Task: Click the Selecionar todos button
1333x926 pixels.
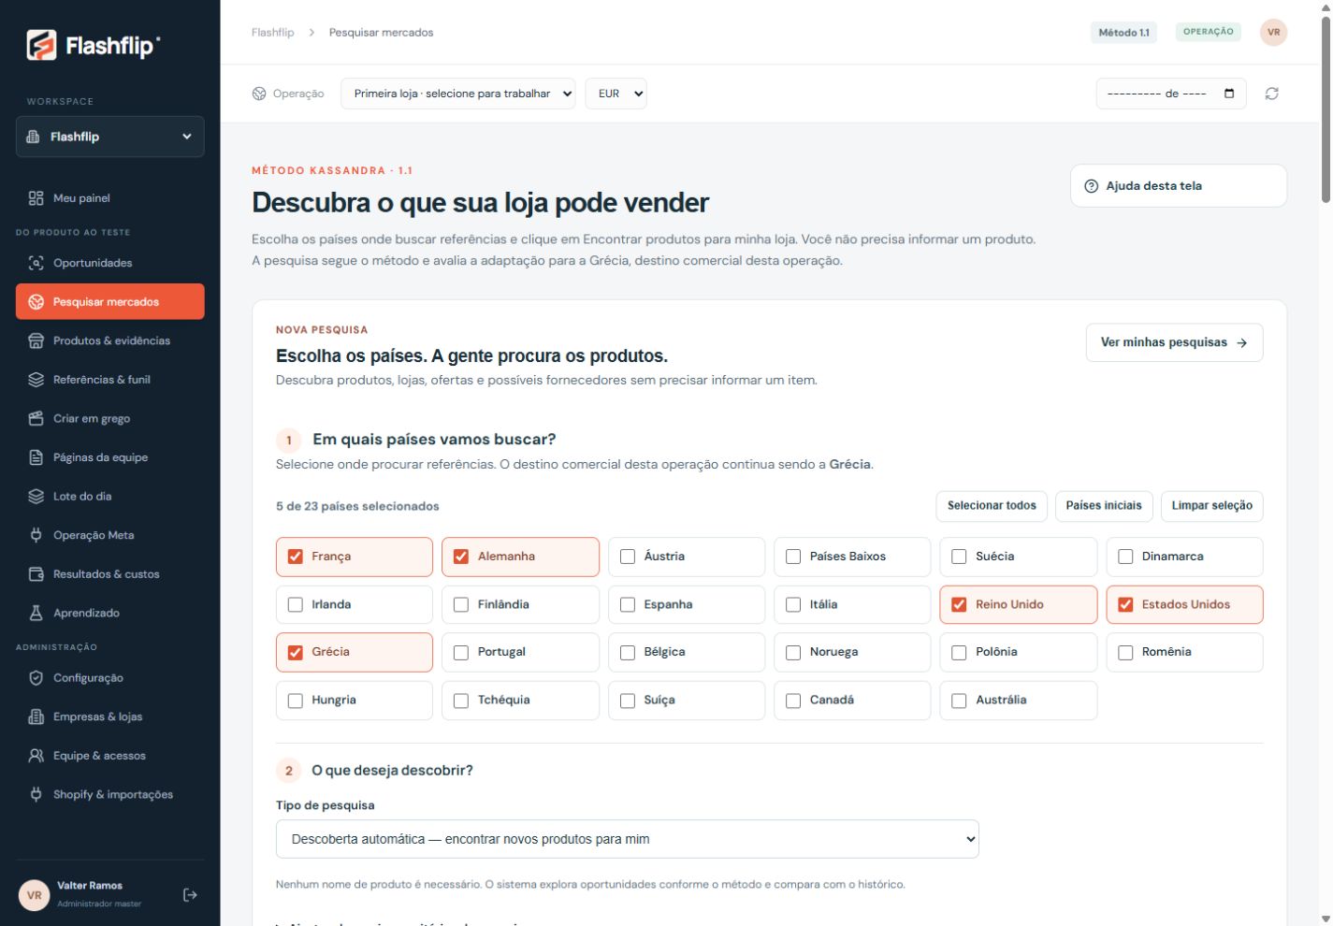Action: (x=992, y=506)
